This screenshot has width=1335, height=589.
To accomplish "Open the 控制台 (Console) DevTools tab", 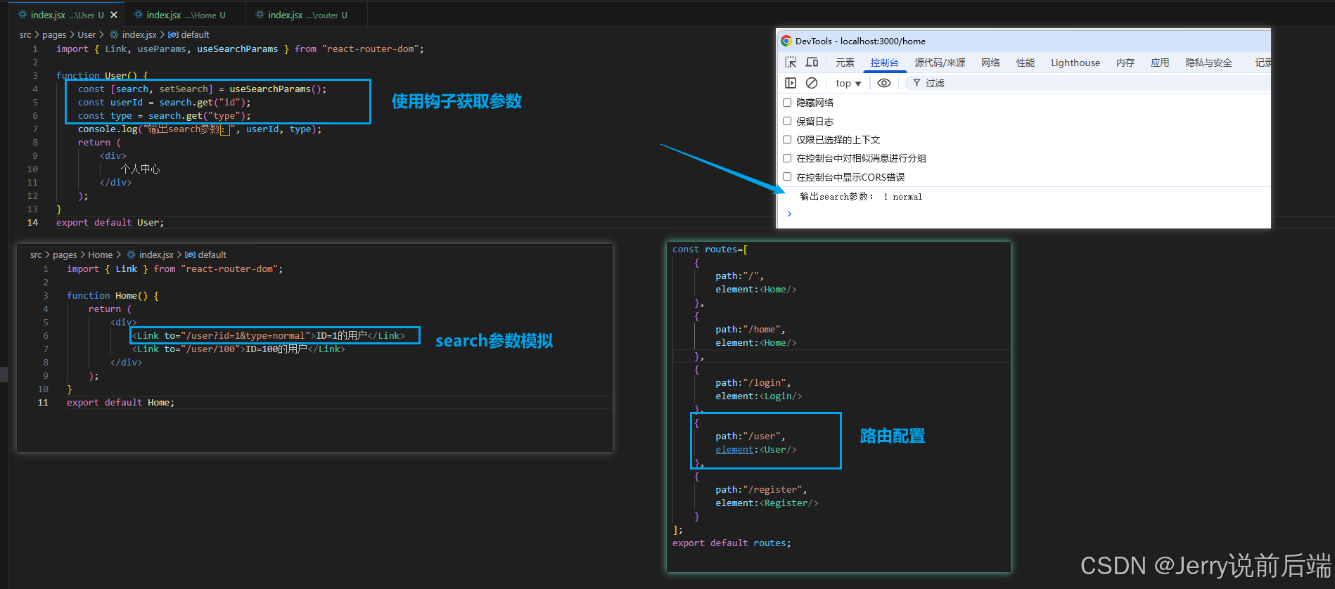I will pos(884,63).
